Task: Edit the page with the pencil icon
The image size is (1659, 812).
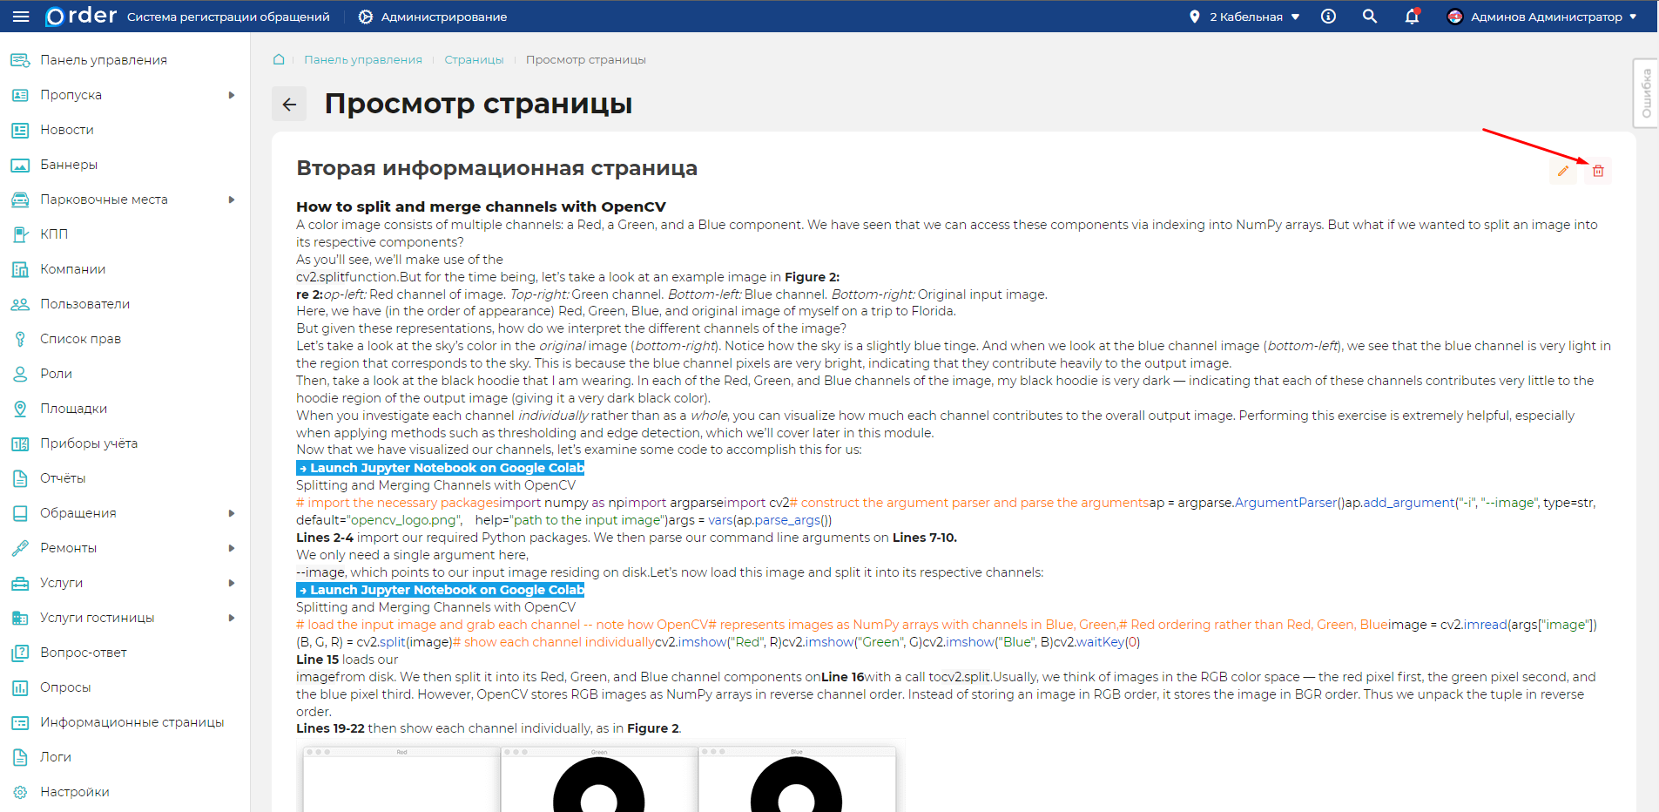Action: click(1562, 171)
